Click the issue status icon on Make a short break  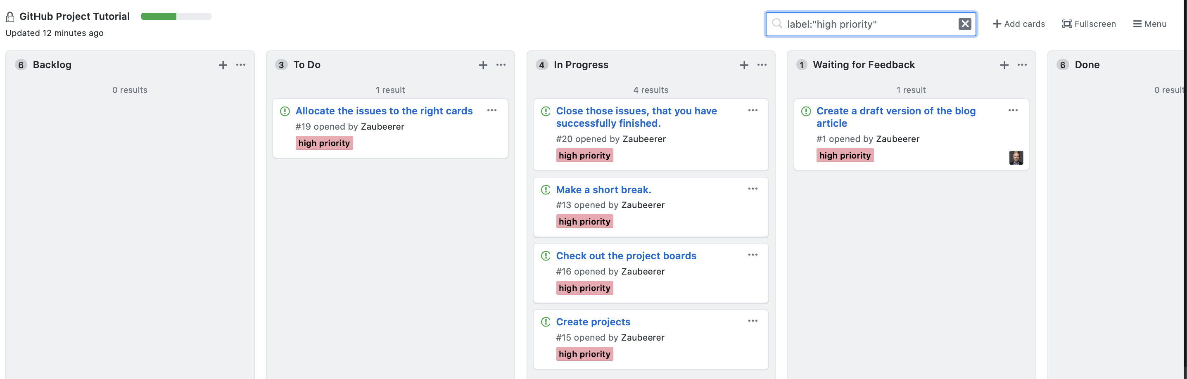546,189
